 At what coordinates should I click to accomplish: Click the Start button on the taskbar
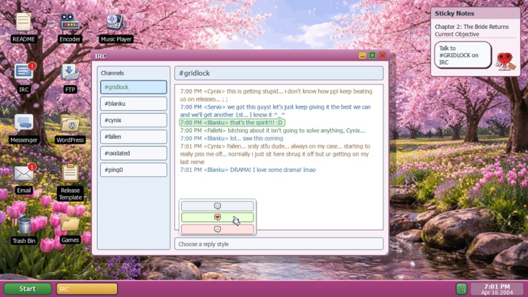pyautogui.click(x=28, y=289)
